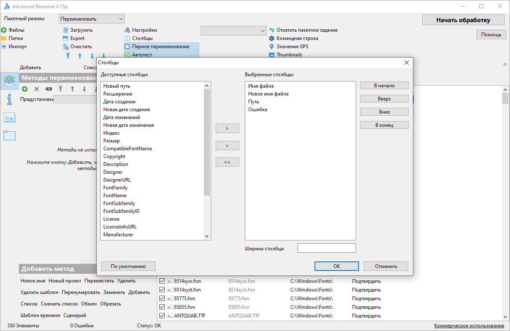Uncheck the 8514sysr.fon file checkbox

pyautogui.click(x=162, y=281)
